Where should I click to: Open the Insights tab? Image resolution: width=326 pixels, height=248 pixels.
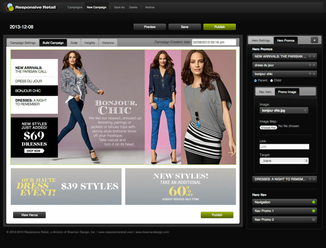89,43
